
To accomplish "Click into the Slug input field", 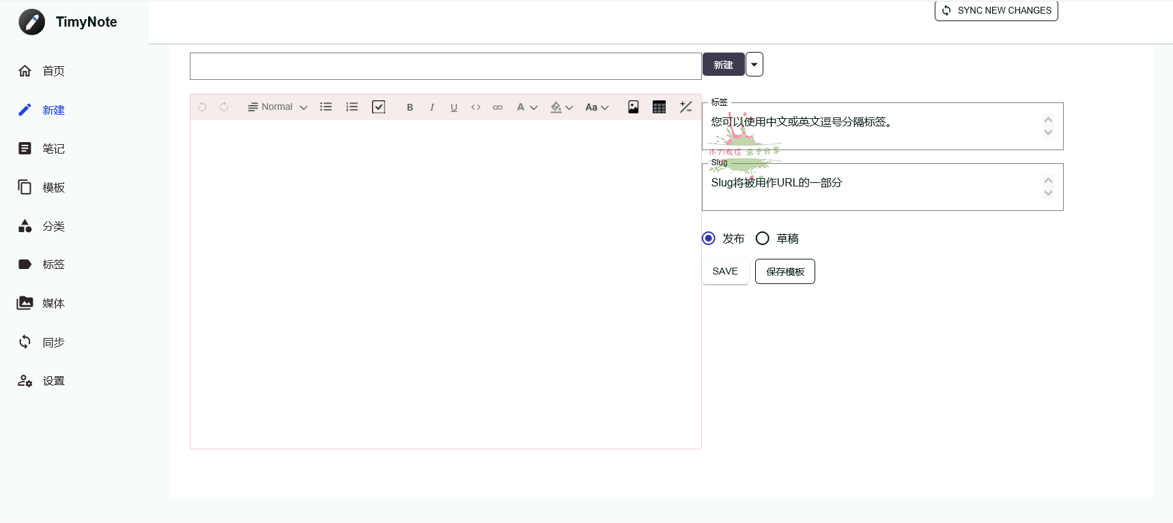I will 874,188.
